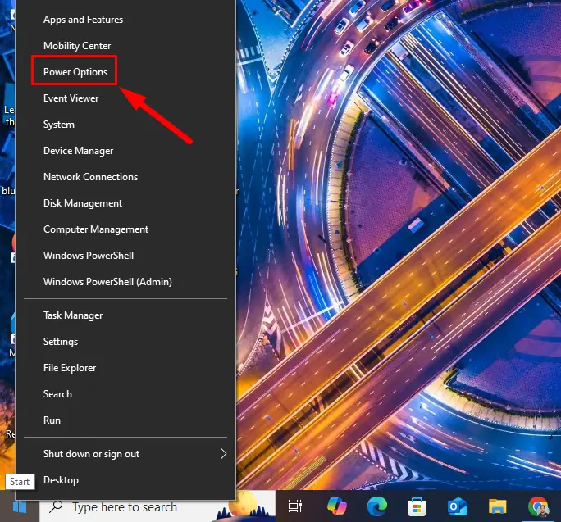This screenshot has width=561, height=522.
Task: Open Google Chrome from the taskbar
Action: 539,506
